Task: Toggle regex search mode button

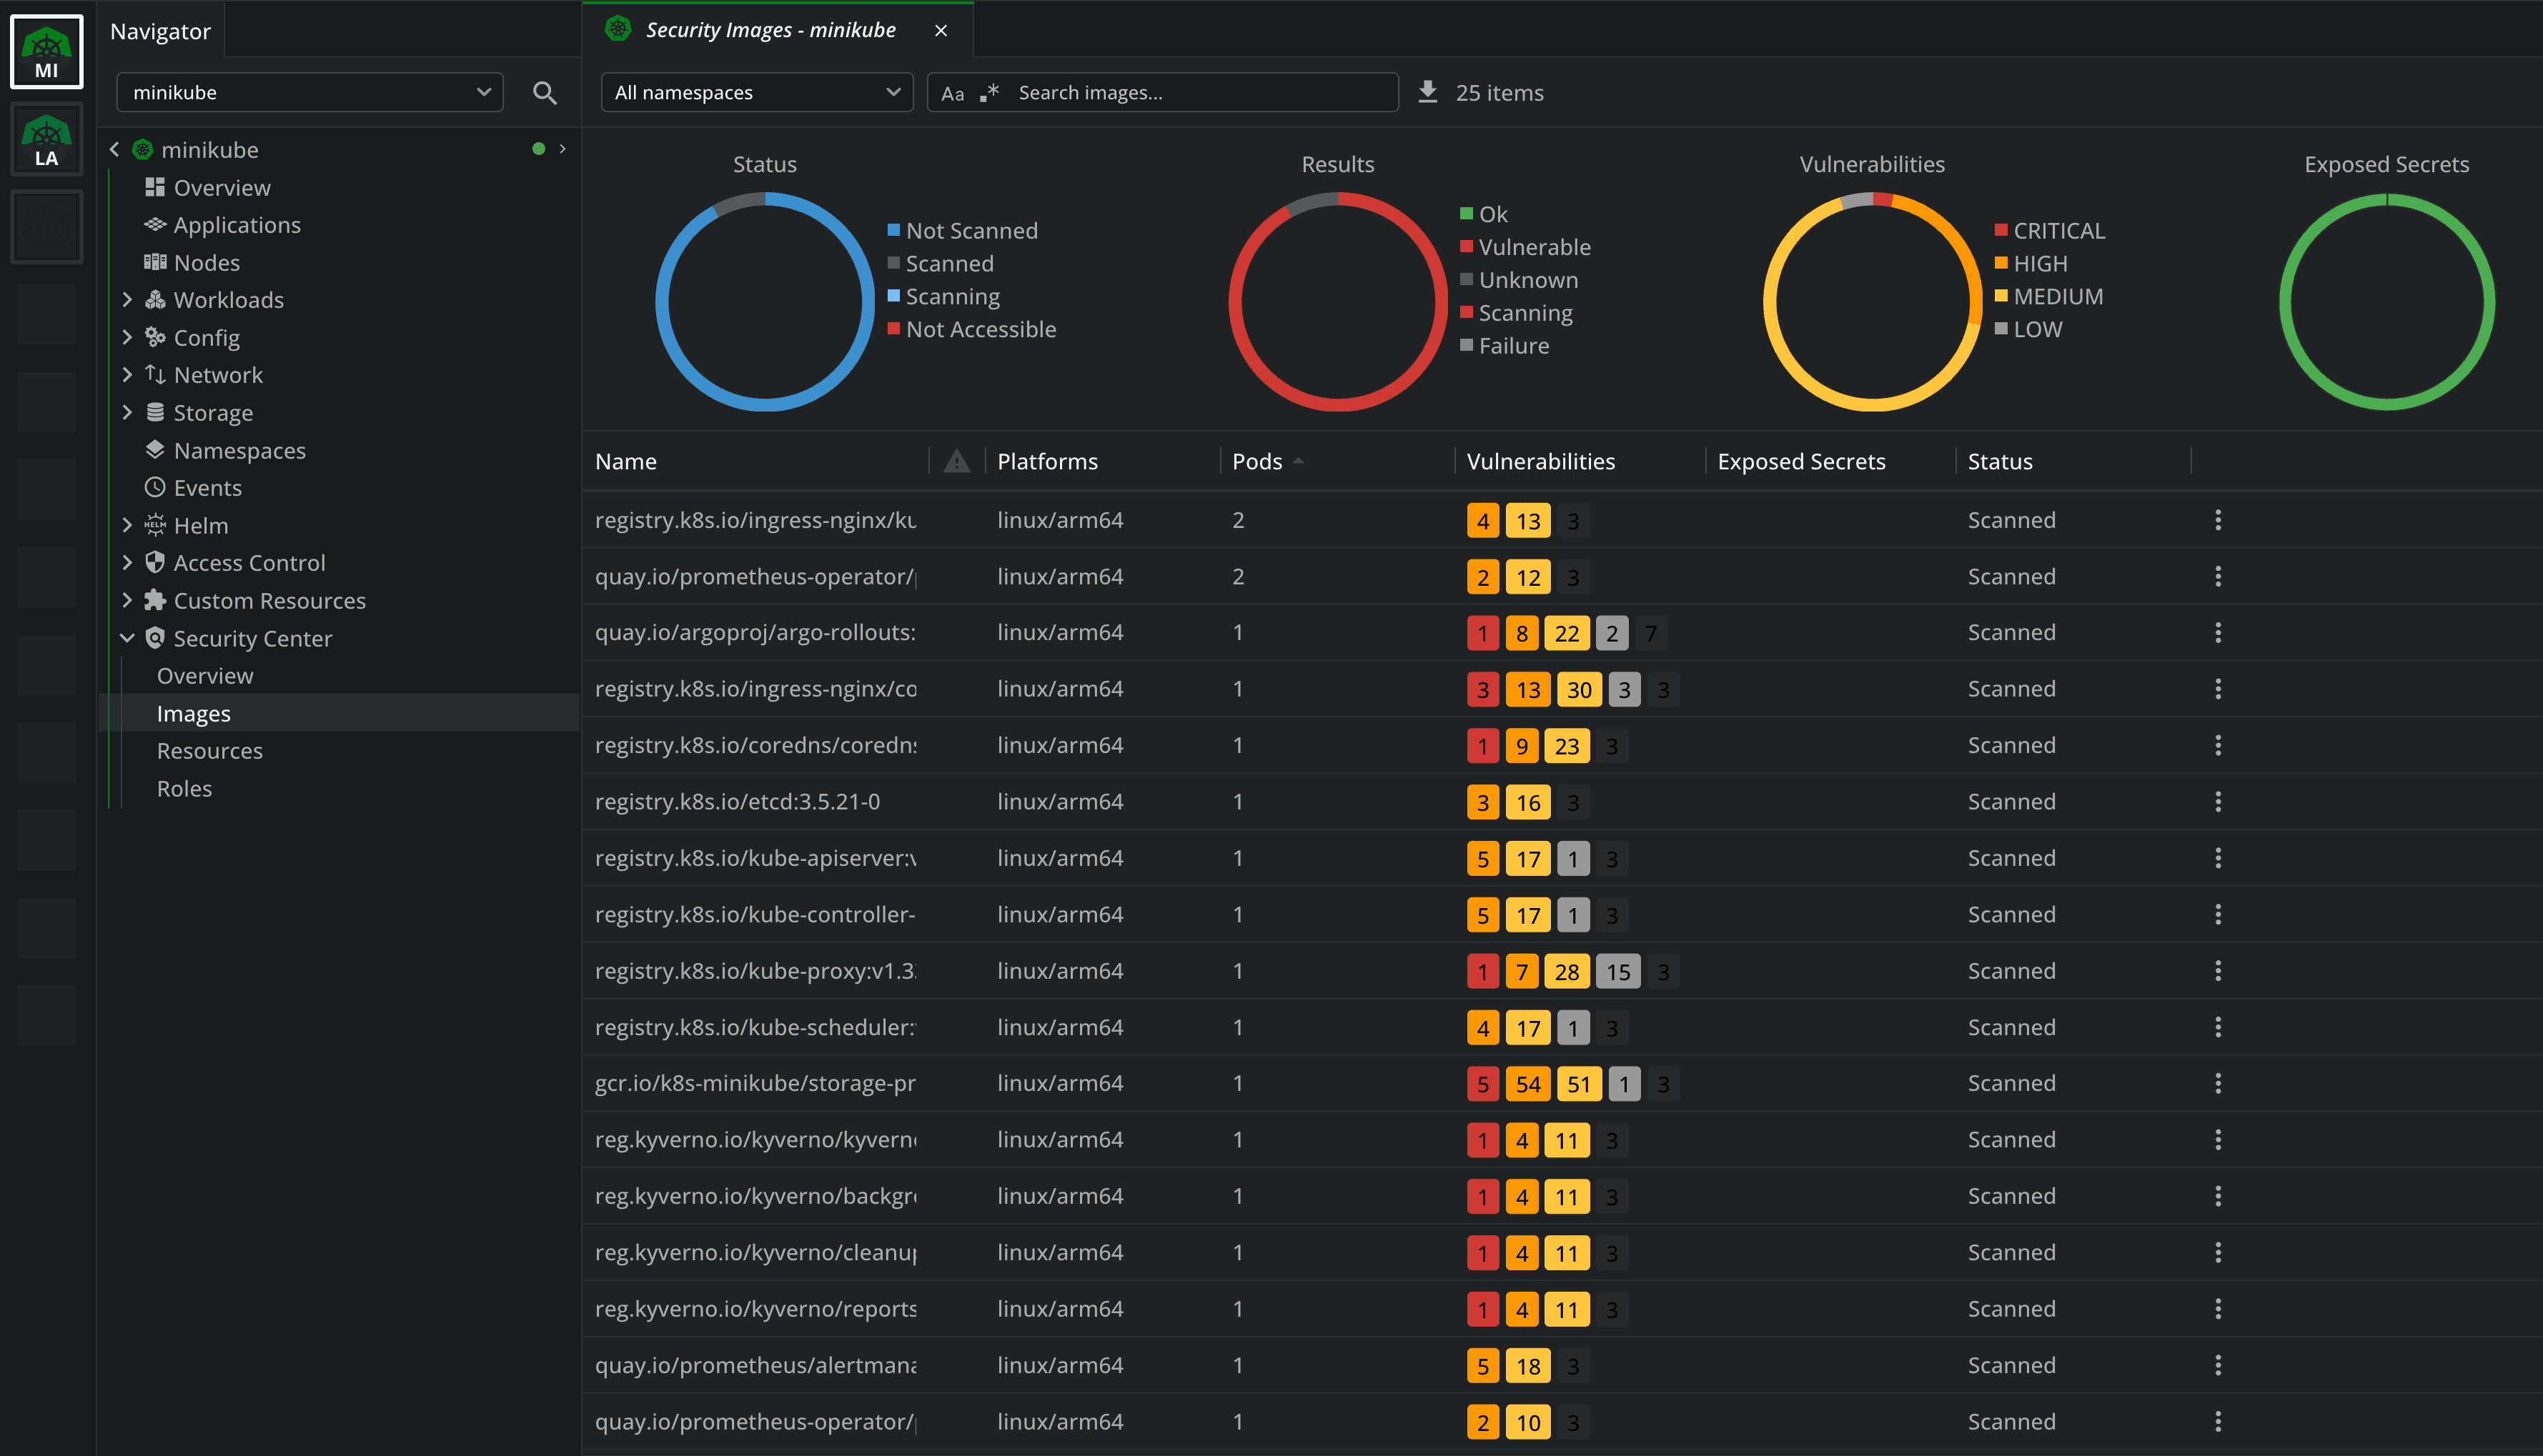Action: click(x=989, y=93)
